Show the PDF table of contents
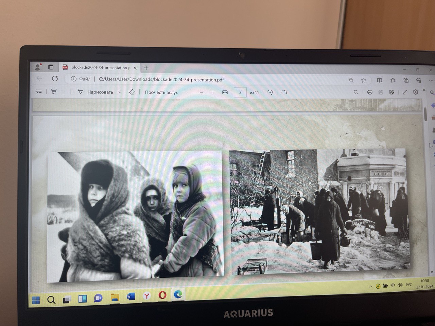 (39, 91)
